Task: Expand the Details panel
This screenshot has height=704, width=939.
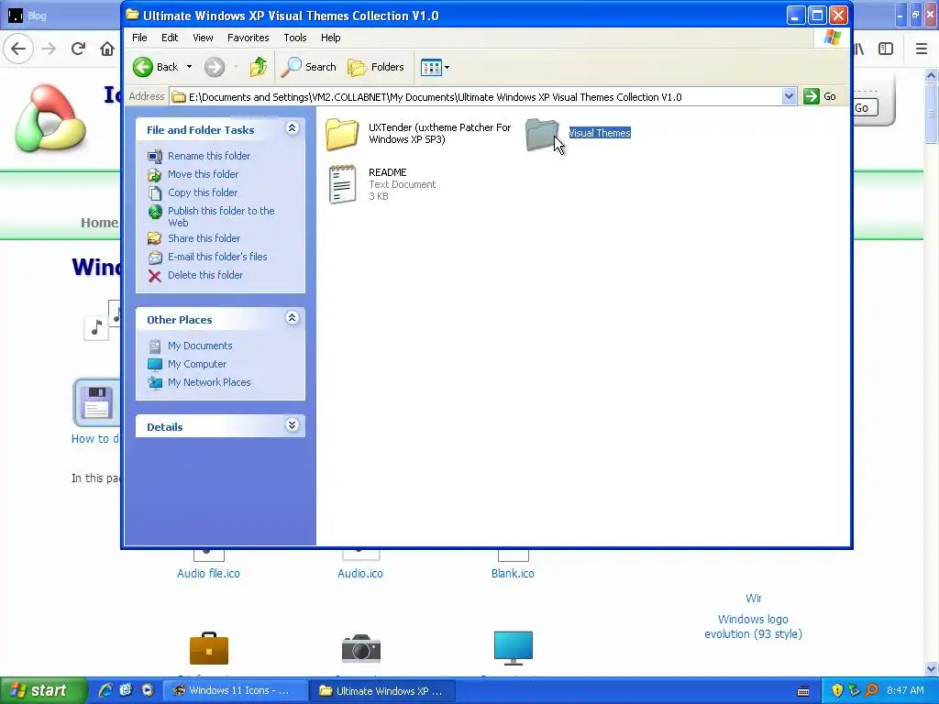Action: coord(292,425)
